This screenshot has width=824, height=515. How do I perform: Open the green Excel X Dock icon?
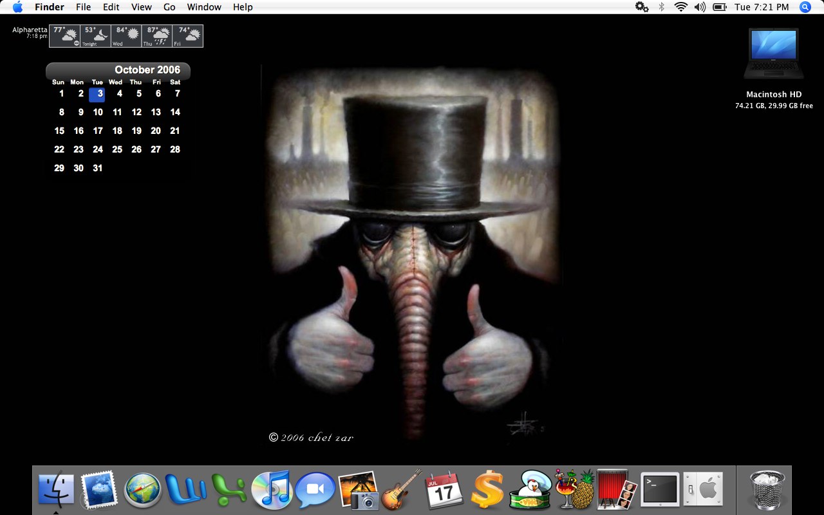pyautogui.click(x=228, y=491)
